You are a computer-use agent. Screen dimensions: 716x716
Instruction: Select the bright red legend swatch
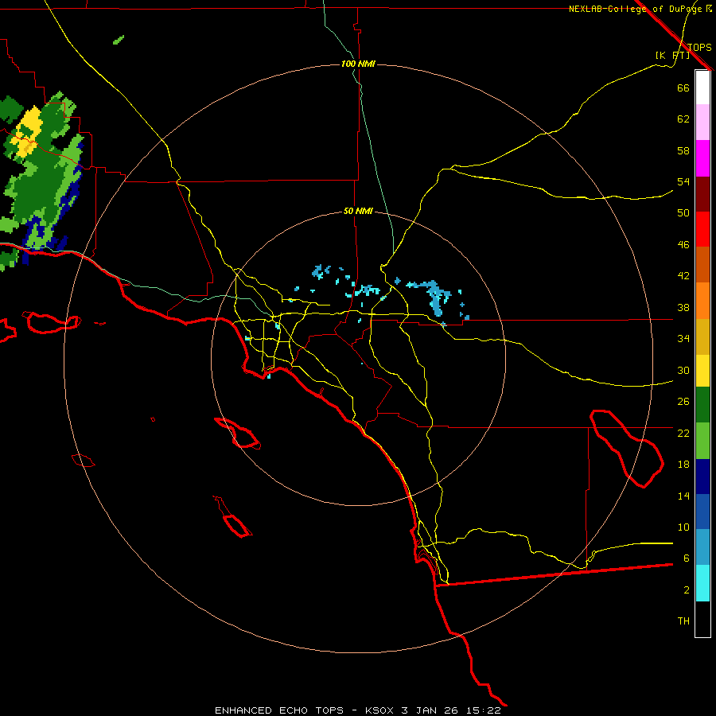702,229
